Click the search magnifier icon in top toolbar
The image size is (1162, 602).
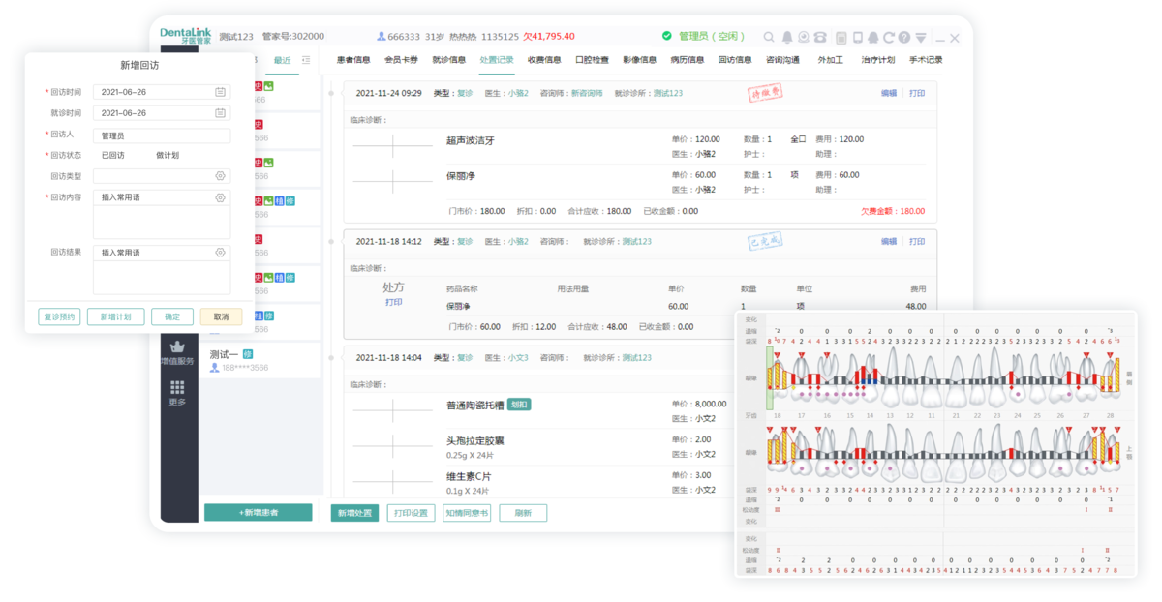769,38
